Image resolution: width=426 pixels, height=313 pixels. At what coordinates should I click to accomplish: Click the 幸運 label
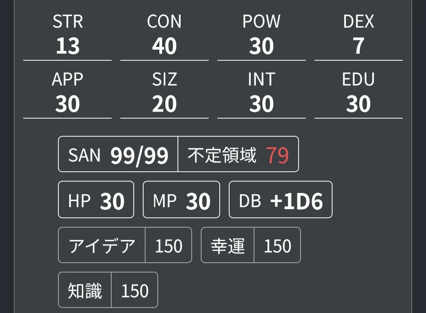pyautogui.click(x=228, y=245)
